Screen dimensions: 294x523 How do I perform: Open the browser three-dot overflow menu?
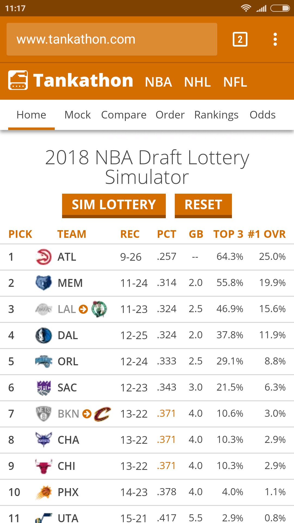pyautogui.click(x=275, y=39)
